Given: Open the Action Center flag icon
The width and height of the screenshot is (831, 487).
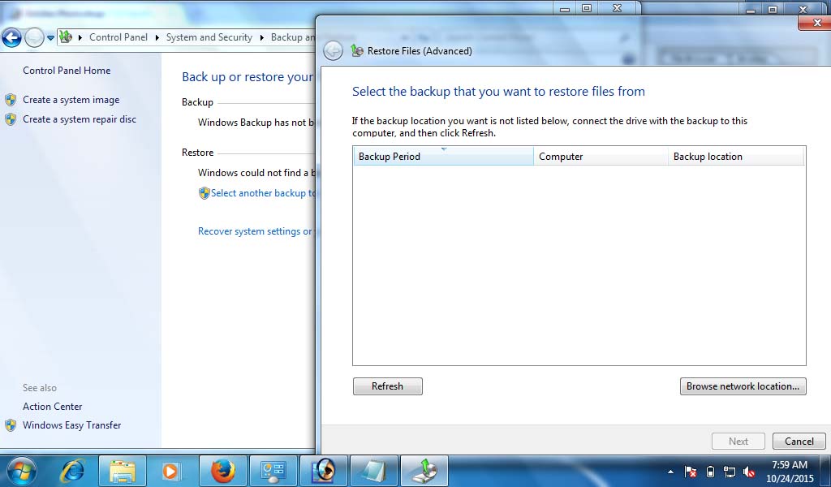Looking at the screenshot, I should pos(691,471).
